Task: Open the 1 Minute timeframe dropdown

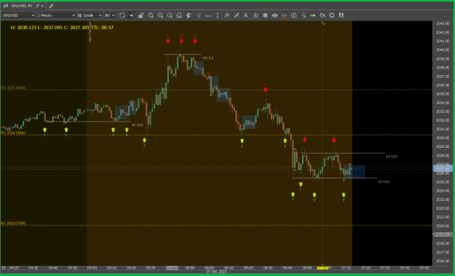Action: tap(56, 15)
